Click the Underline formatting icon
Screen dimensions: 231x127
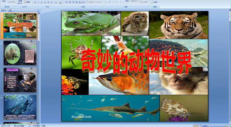(42, 2)
